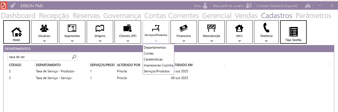Click the magnifier search icon

tap(74, 57)
